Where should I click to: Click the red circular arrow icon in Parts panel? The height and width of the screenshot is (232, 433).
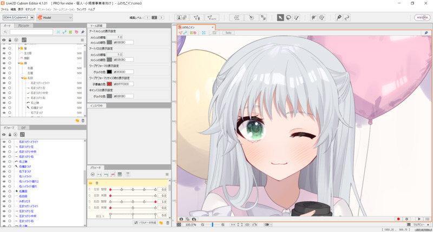(x=76, y=32)
